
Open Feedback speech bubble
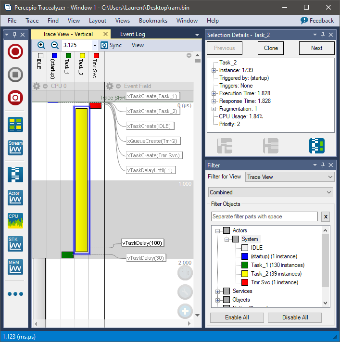(x=304, y=21)
